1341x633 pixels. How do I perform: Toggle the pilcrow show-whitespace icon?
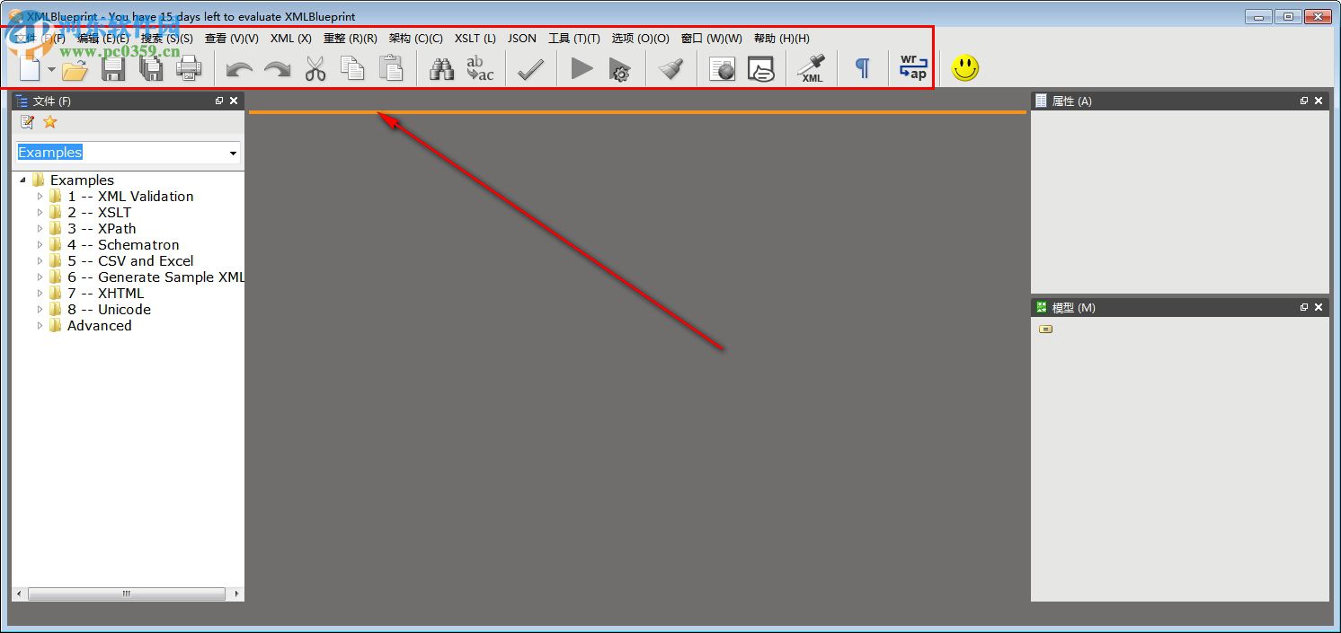tap(863, 68)
